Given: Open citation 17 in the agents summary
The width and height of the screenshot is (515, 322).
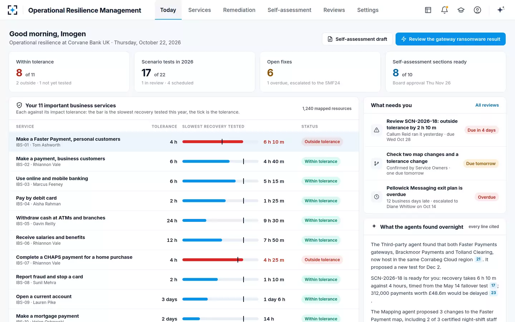Looking at the screenshot, I should pyautogui.click(x=493, y=286).
